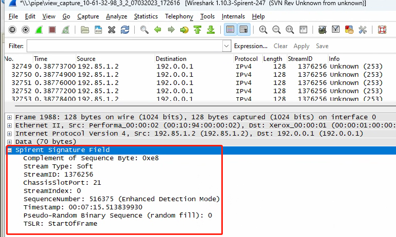Screen dimensions: 396x237
Task: Jump to the first packet
Action: coord(197,30)
